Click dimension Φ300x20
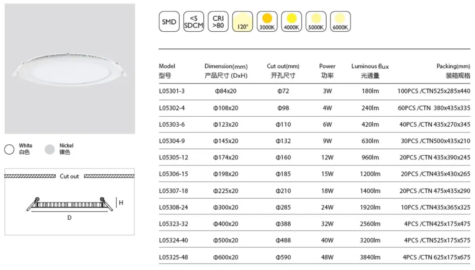475x270 pixels. 226,207
